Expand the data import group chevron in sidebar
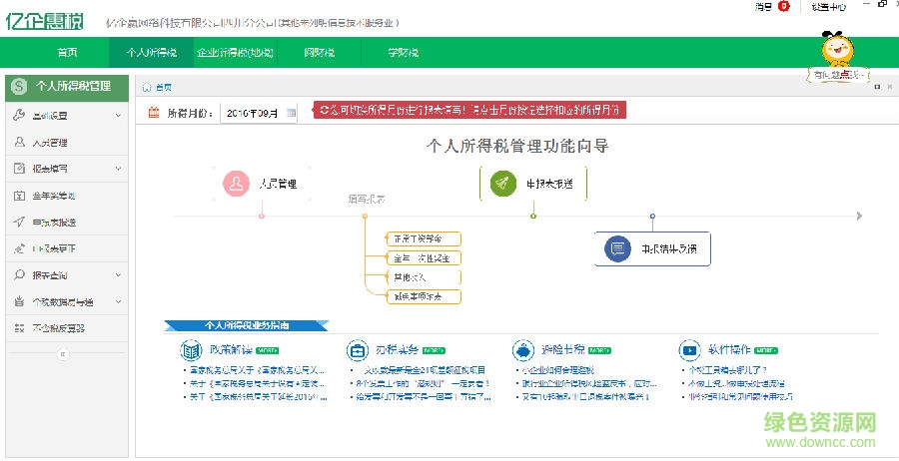The image size is (899, 461). [x=118, y=301]
